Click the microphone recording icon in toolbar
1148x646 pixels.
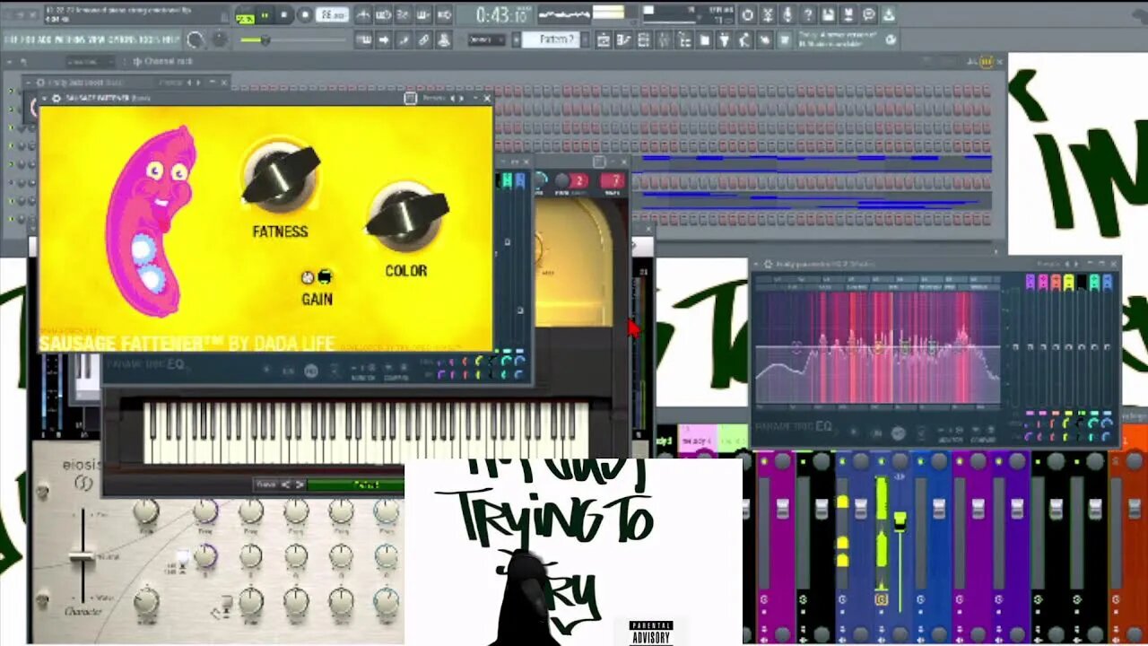click(x=787, y=15)
